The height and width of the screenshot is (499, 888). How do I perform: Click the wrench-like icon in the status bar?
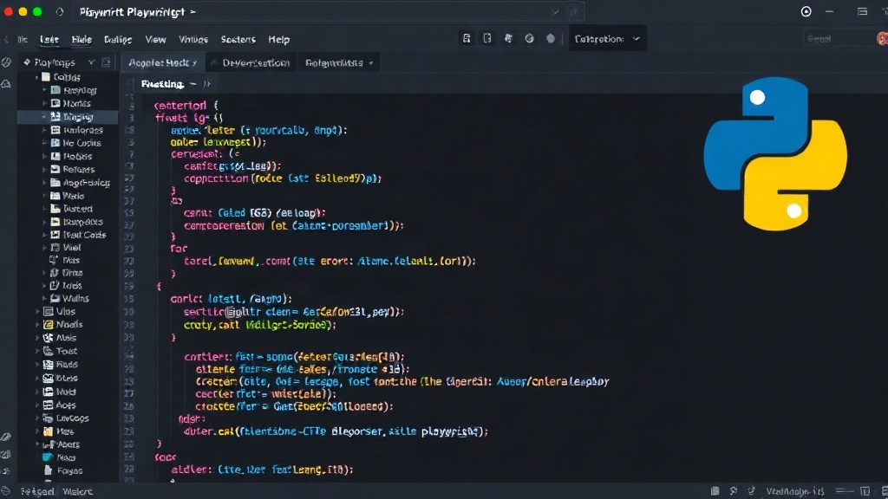pos(734,491)
